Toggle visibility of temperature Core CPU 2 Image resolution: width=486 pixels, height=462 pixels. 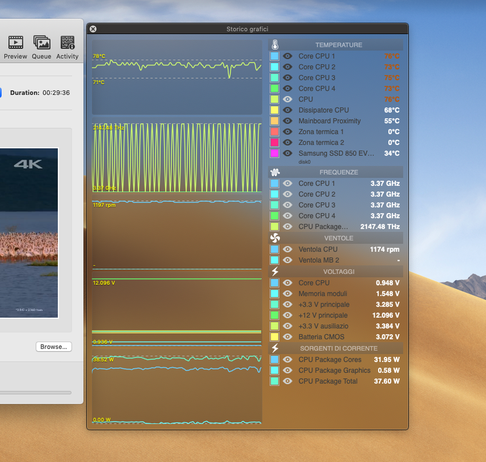[287, 67]
